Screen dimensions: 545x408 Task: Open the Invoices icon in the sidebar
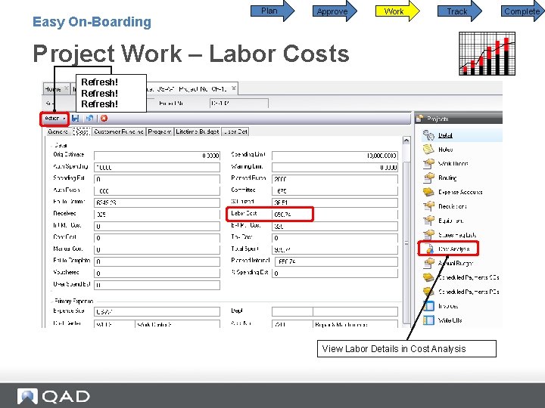coord(428,306)
